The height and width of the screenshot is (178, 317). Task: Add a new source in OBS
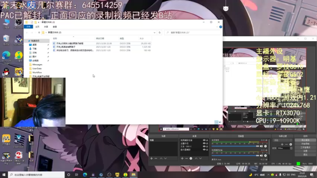tap(182, 159)
